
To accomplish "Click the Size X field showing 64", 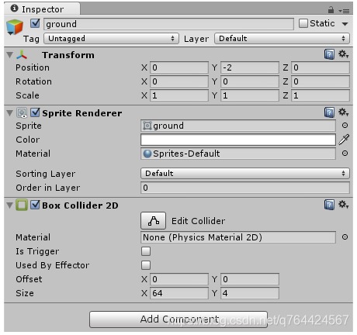I will 179,293.
